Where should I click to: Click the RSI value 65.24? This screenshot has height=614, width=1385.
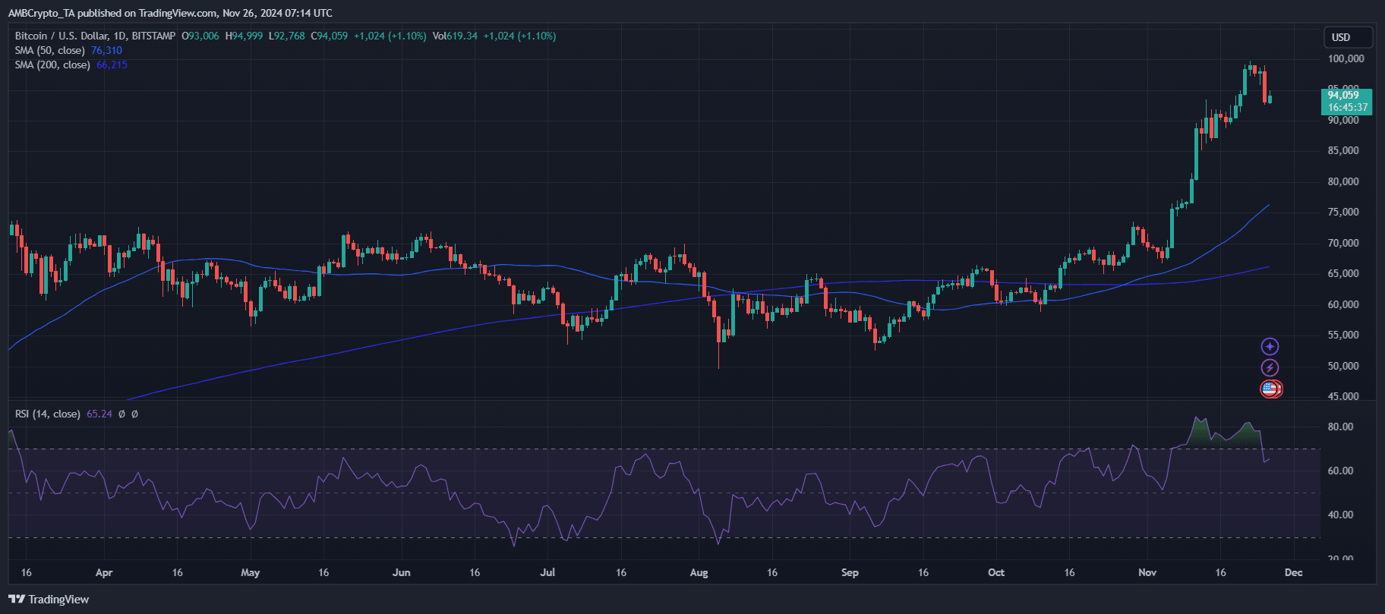[x=99, y=414]
